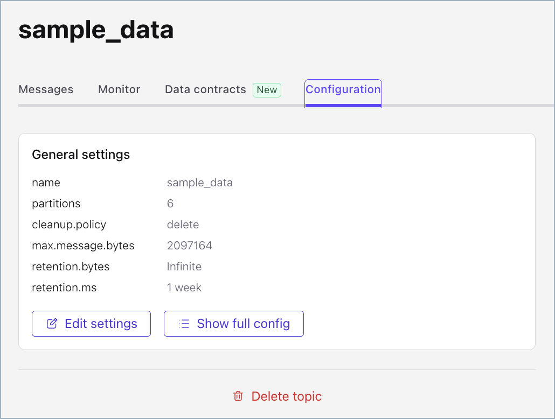Click the General settings heading
The height and width of the screenshot is (419, 555).
tap(81, 155)
